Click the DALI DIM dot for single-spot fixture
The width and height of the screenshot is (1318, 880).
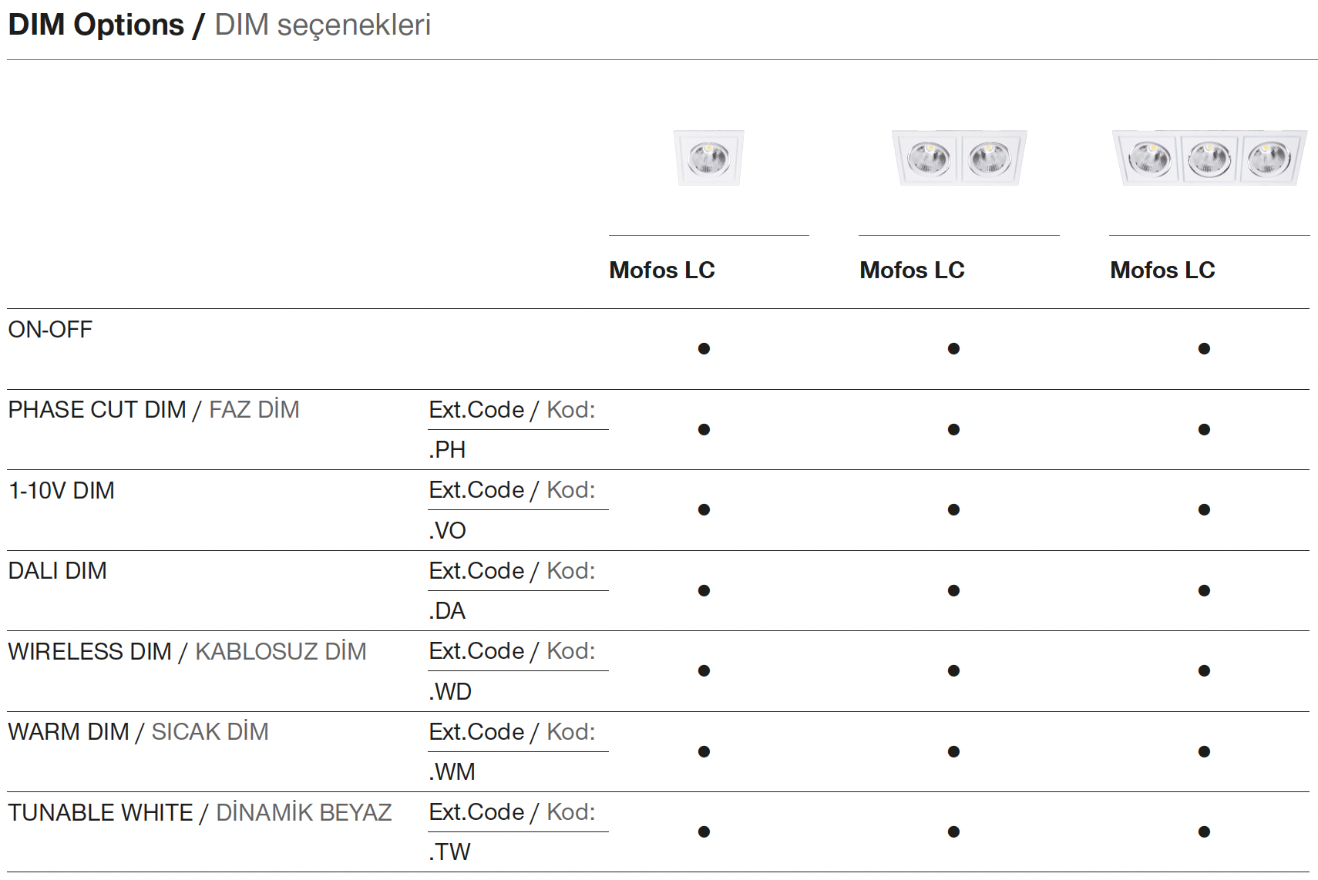tap(704, 591)
